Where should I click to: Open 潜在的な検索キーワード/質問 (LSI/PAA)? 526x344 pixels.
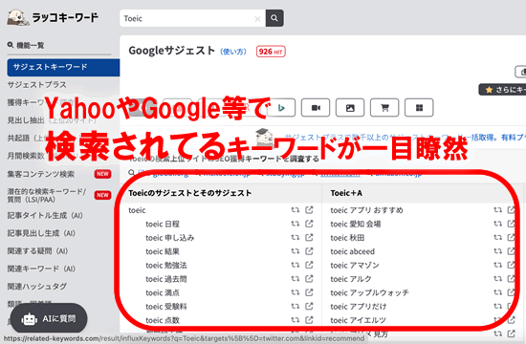pyautogui.click(x=47, y=196)
